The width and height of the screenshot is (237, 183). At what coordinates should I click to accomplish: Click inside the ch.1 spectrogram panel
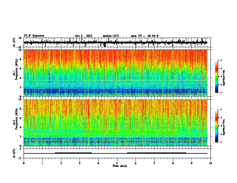[116, 73]
